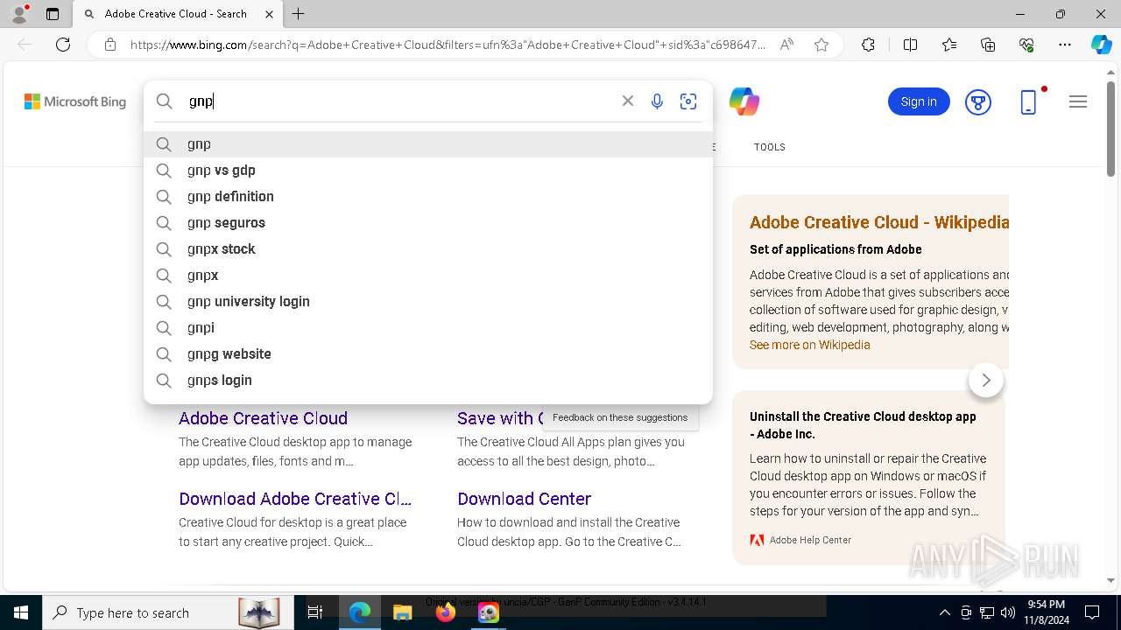
Task: Open Microsoft Rewards medal icon
Action: [978, 101]
